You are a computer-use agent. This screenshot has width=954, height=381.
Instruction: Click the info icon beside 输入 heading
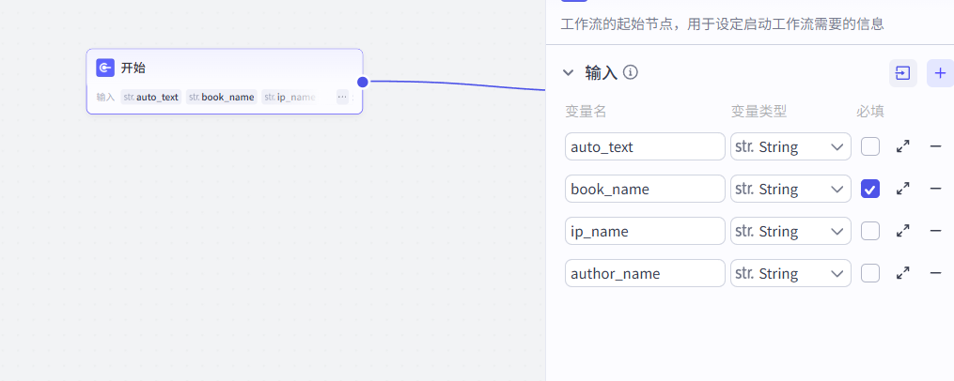point(631,72)
